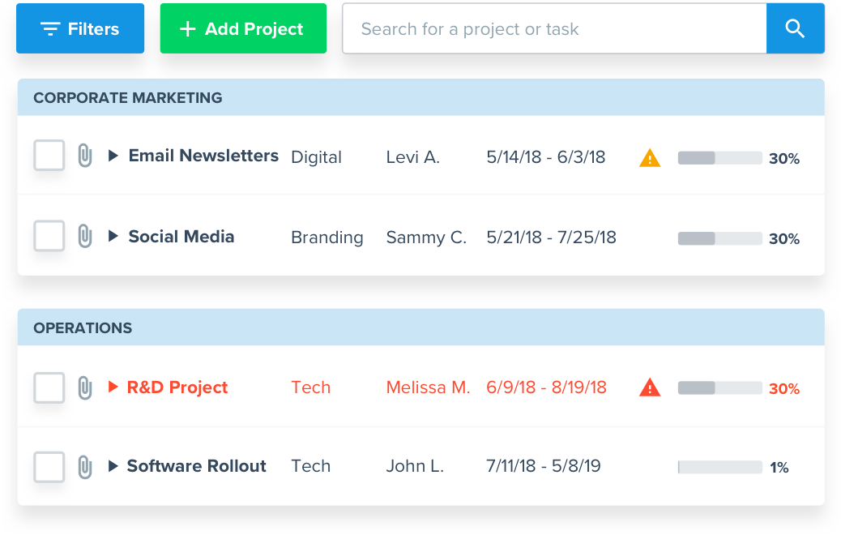The width and height of the screenshot is (841, 535).
Task: Click the warning triangle on Email Newsletters
Action: [649, 156]
